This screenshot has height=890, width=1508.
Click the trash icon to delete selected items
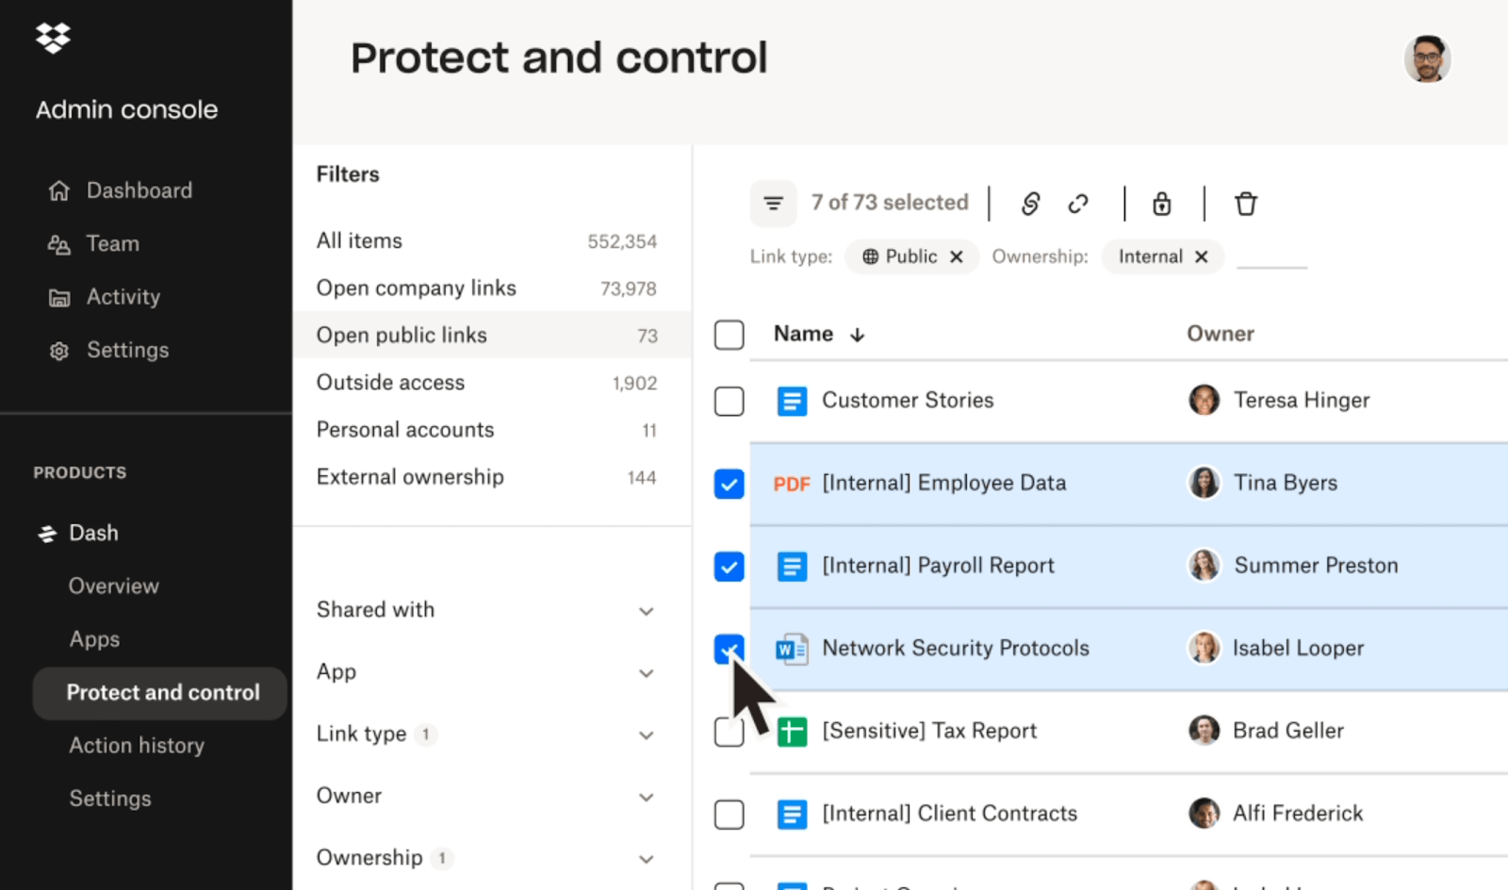tap(1246, 204)
